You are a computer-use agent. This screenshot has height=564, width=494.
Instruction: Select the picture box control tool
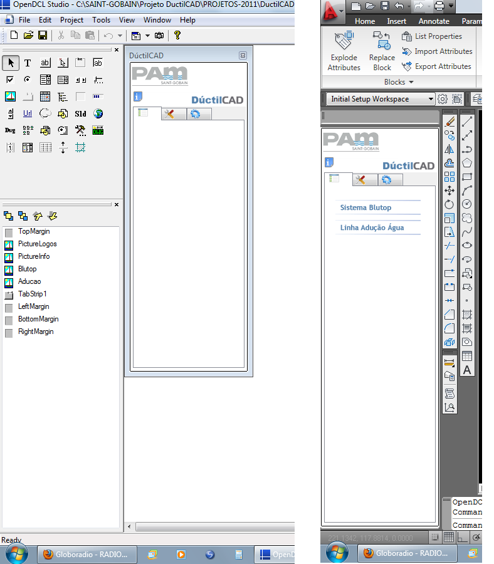pos(10,97)
